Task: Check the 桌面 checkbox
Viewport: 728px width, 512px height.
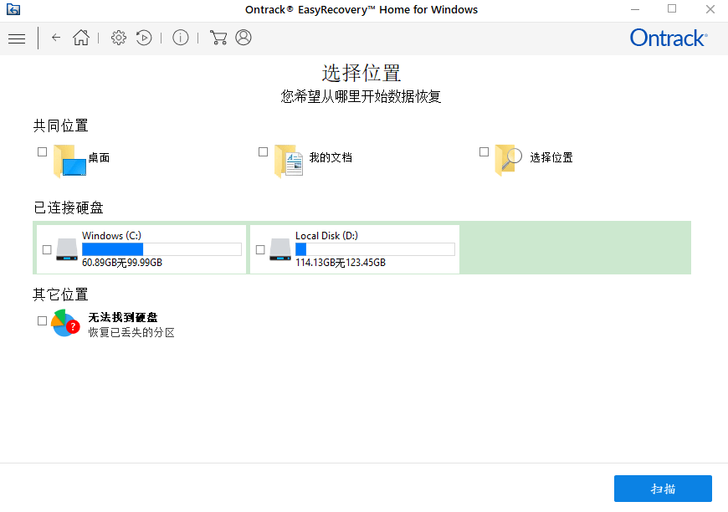Action: tap(42, 151)
